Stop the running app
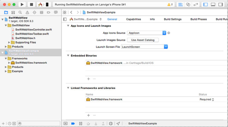This screenshot has width=228, height=127. 31,5
